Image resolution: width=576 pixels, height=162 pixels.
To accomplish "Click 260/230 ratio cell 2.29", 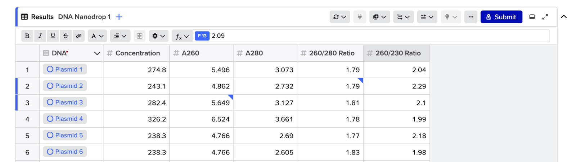I will click(396, 86).
